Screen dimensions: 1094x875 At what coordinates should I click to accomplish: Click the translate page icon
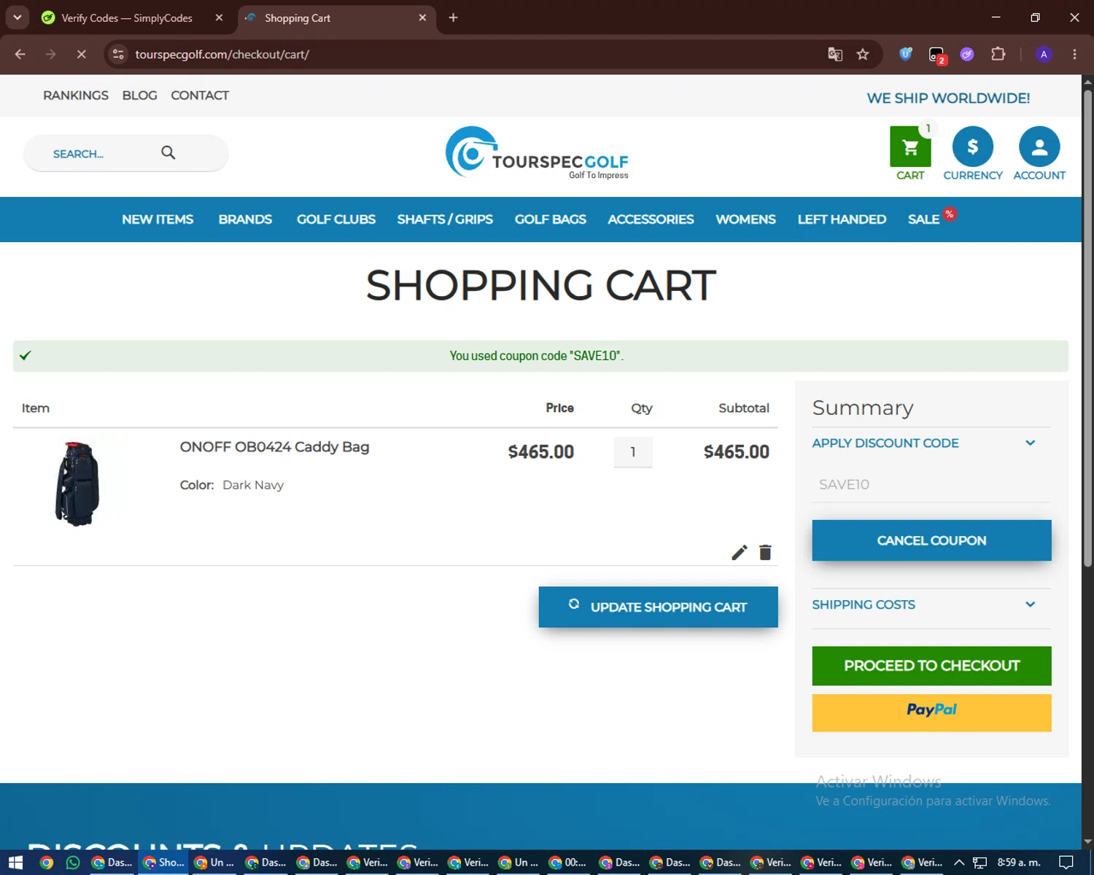pyautogui.click(x=835, y=54)
